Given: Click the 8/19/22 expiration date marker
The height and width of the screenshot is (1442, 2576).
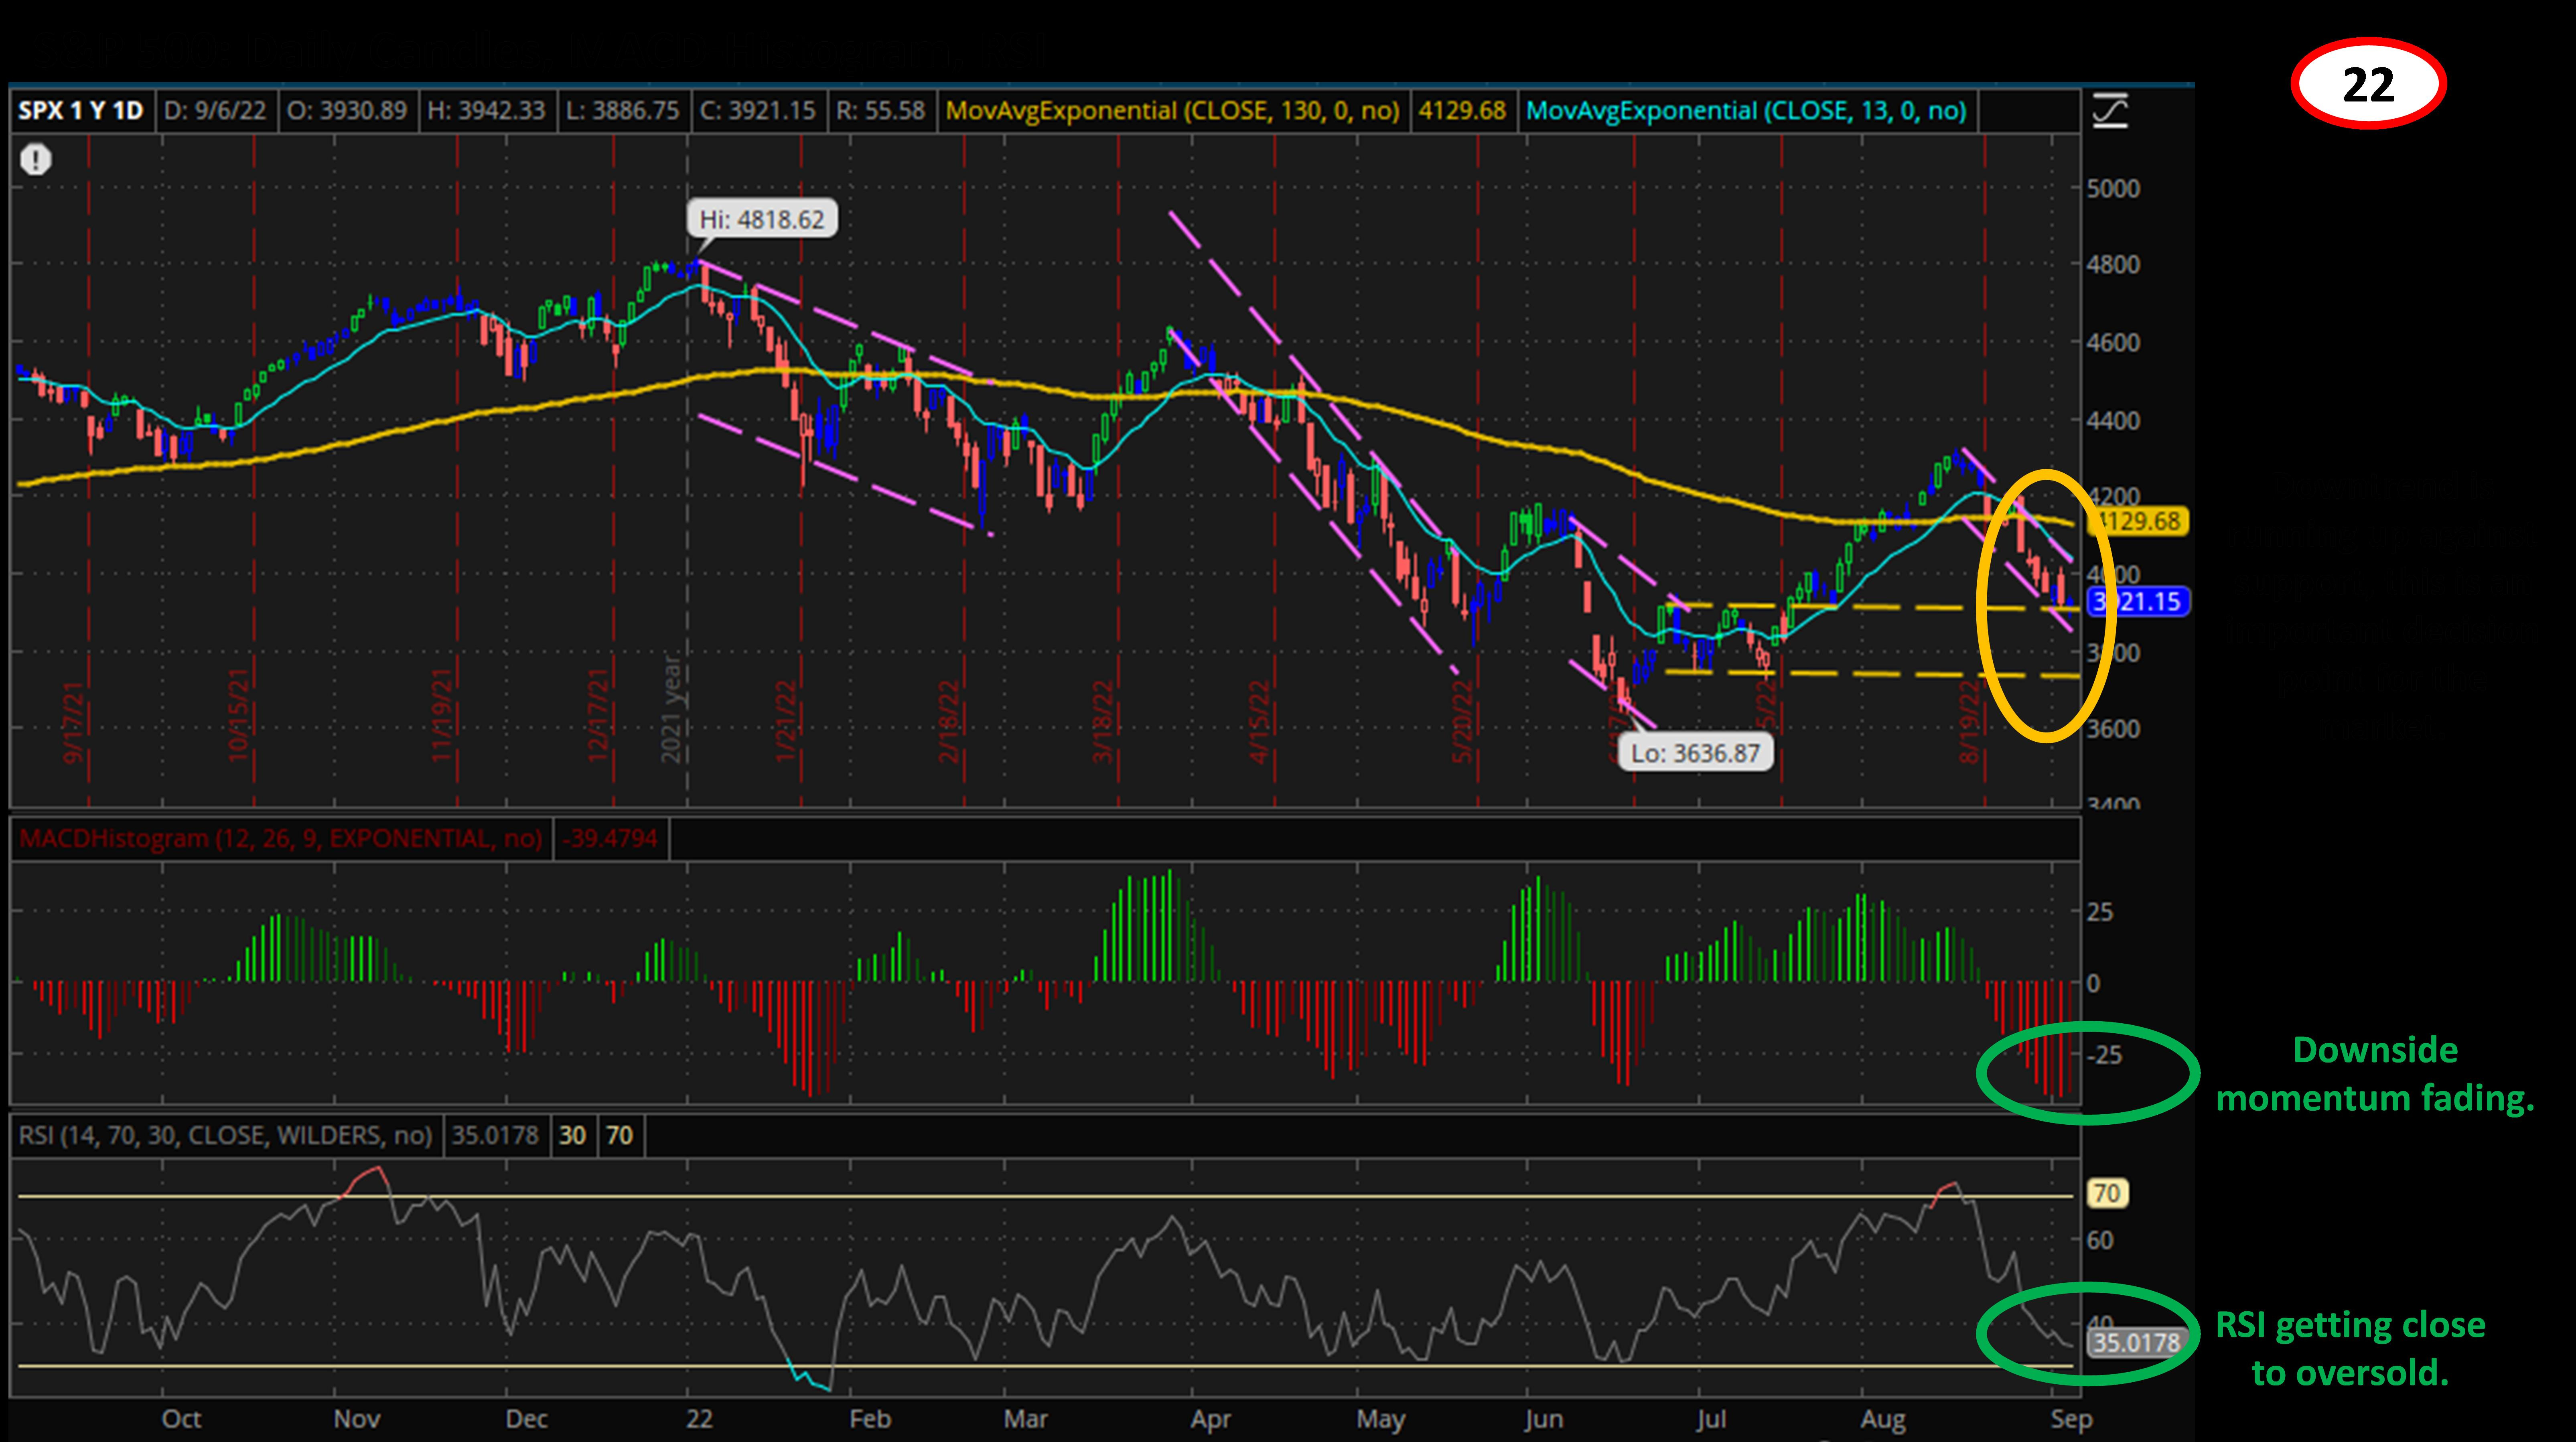Looking at the screenshot, I should click(x=1969, y=721).
